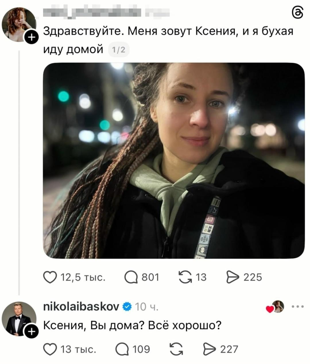Image resolution: width=310 pixels, height=364 pixels.
Task: View author's heart-liked avatar on reply
Action: (278, 306)
